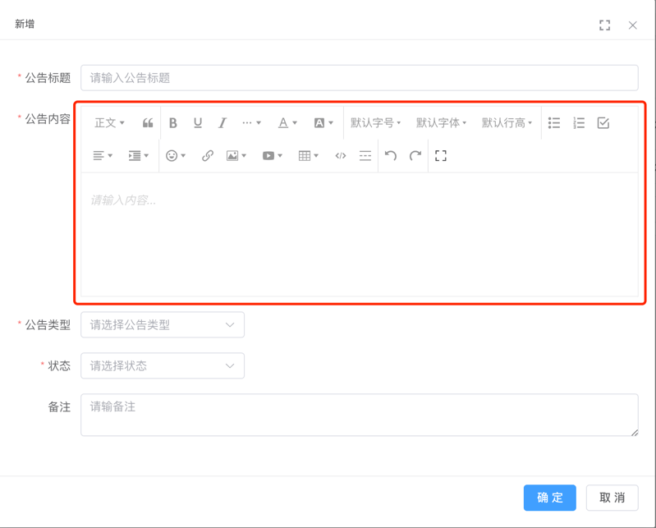Open the 公告类型 dropdown
656x528 pixels.
163,324
